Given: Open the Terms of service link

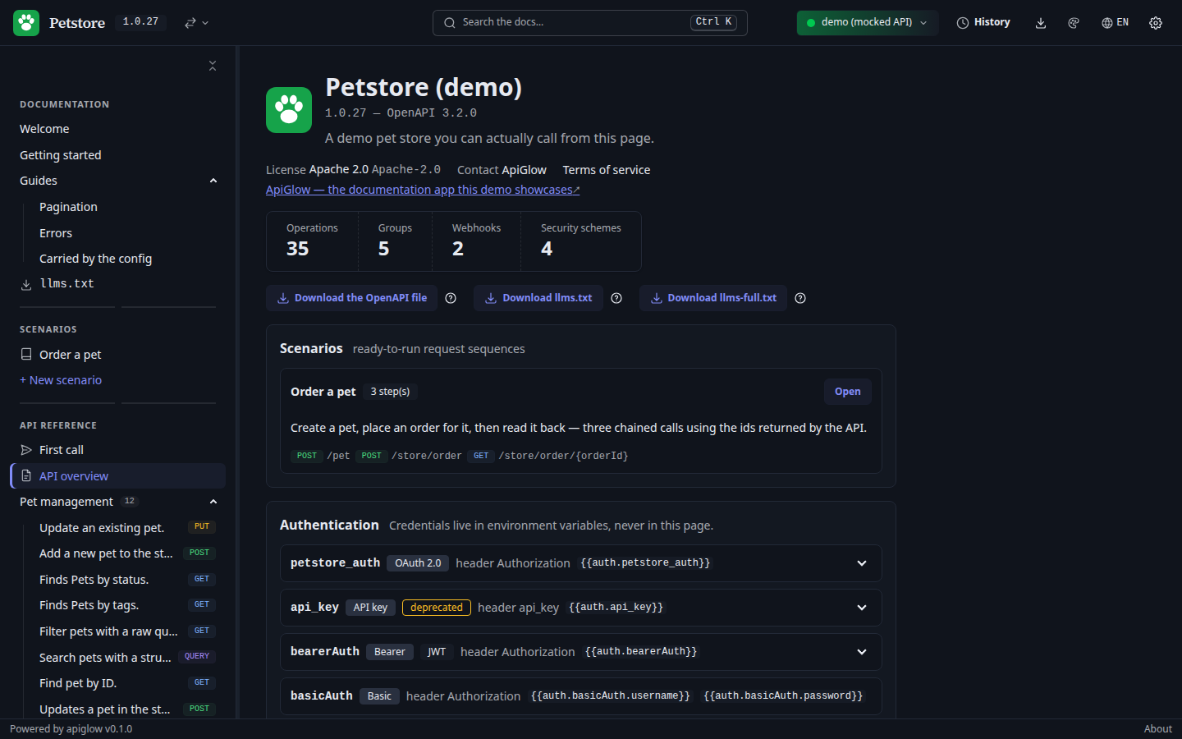Looking at the screenshot, I should point(607,170).
